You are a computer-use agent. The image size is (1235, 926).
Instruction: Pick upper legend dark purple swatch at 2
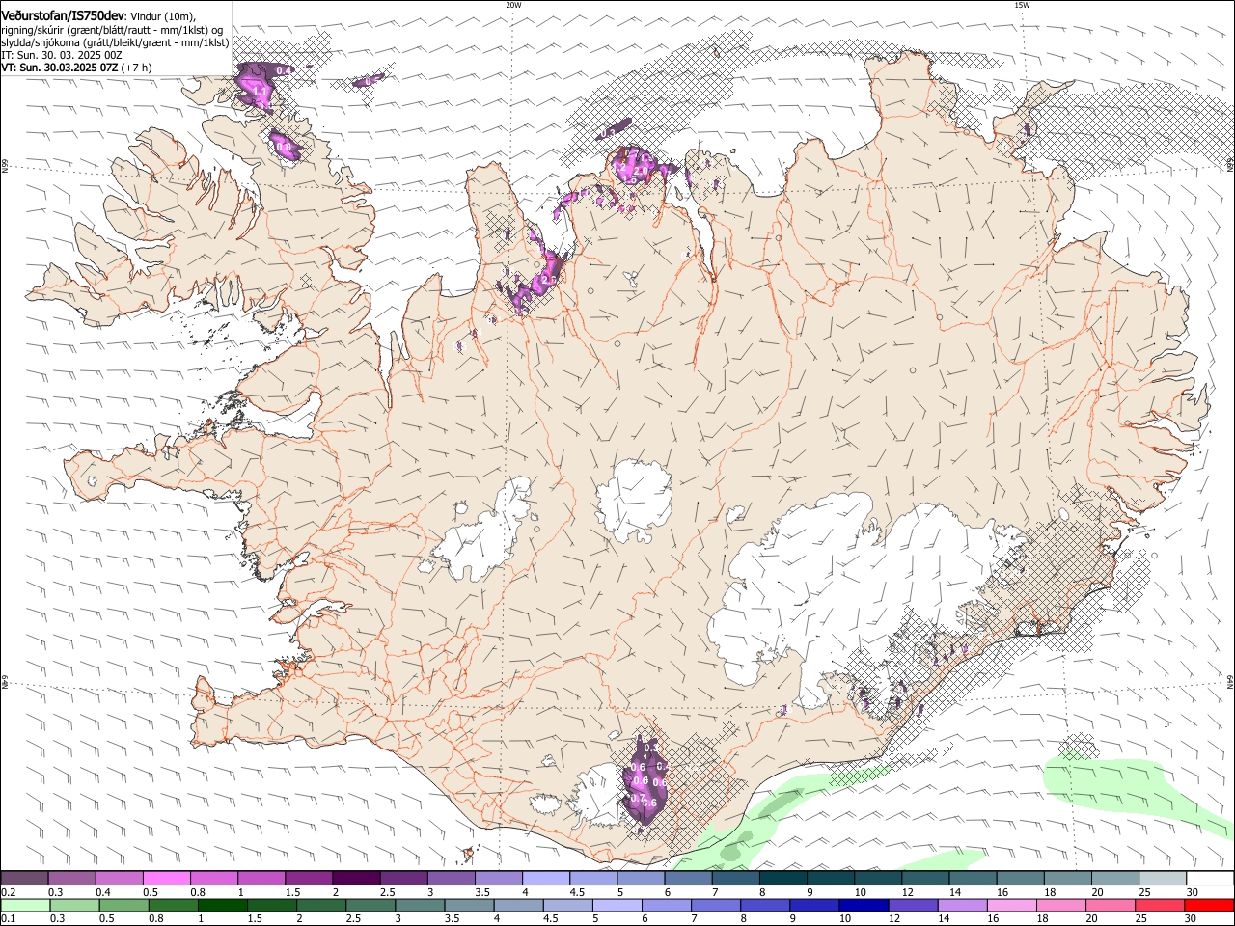355,879
